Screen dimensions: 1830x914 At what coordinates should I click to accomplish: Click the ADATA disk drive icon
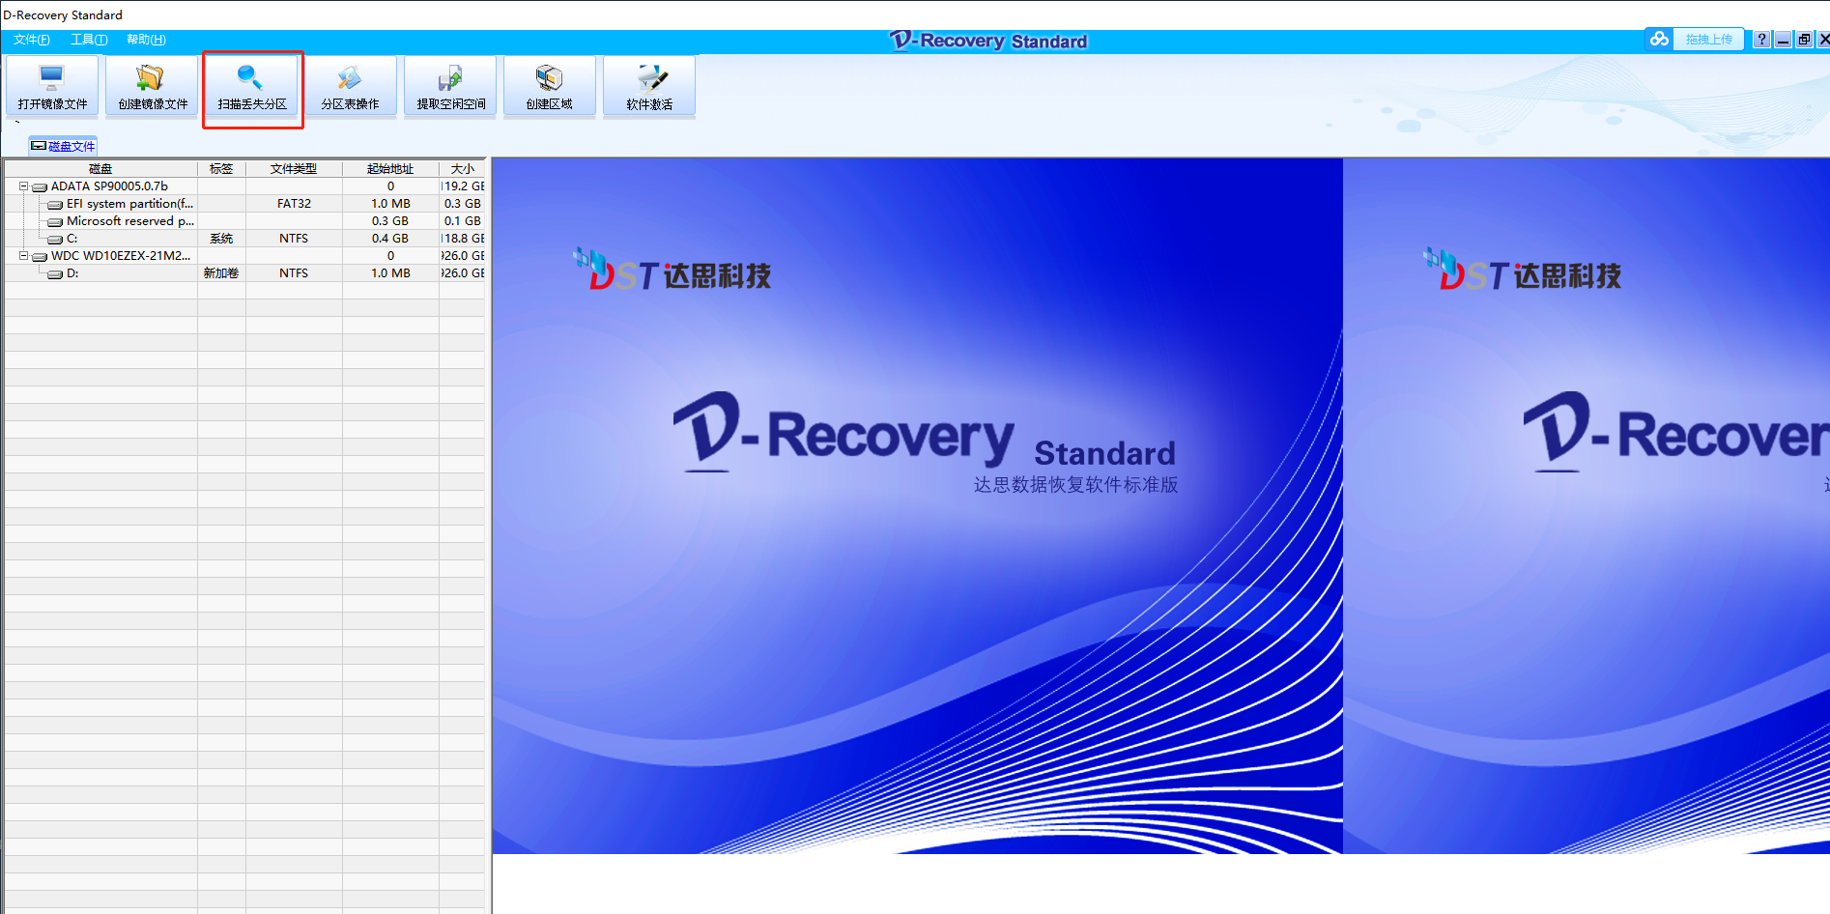pyautogui.click(x=40, y=187)
